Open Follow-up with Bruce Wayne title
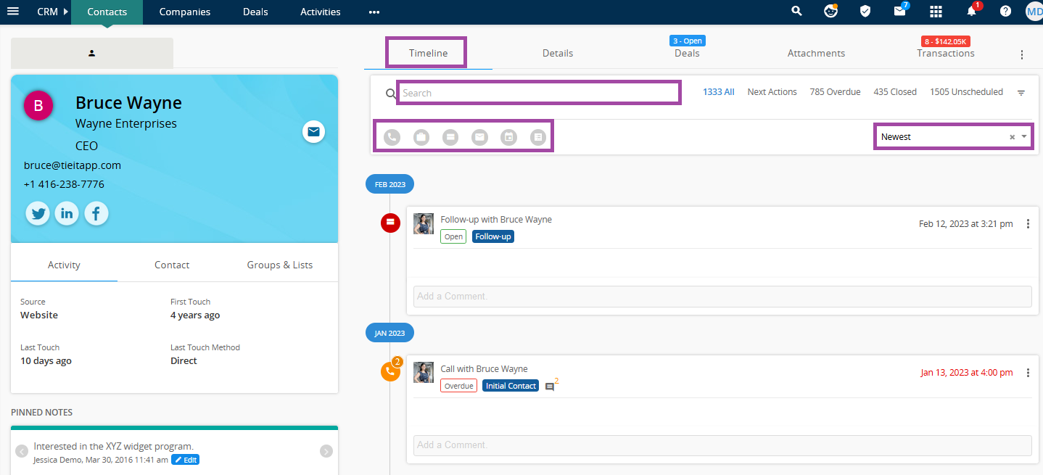The height and width of the screenshot is (475, 1043). tap(496, 220)
